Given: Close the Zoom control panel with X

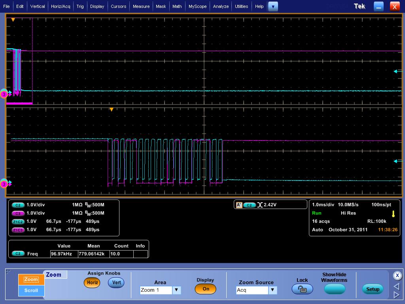Looking at the screenshot, I should [x=397, y=275].
